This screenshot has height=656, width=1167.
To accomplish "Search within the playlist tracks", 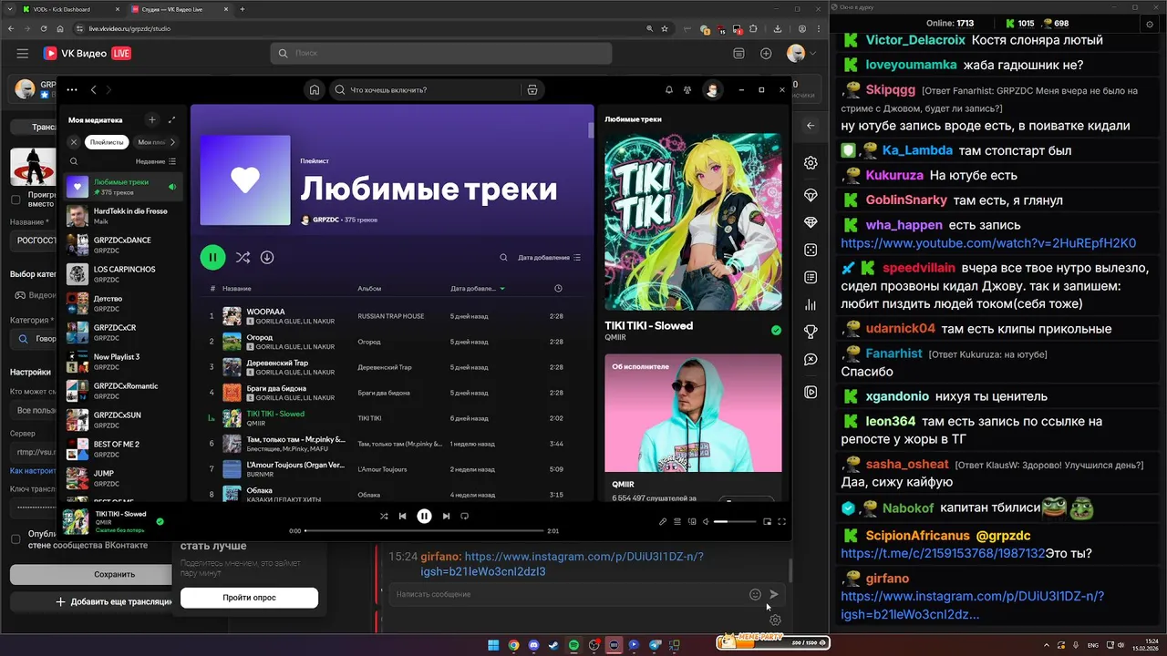I will (503, 258).
